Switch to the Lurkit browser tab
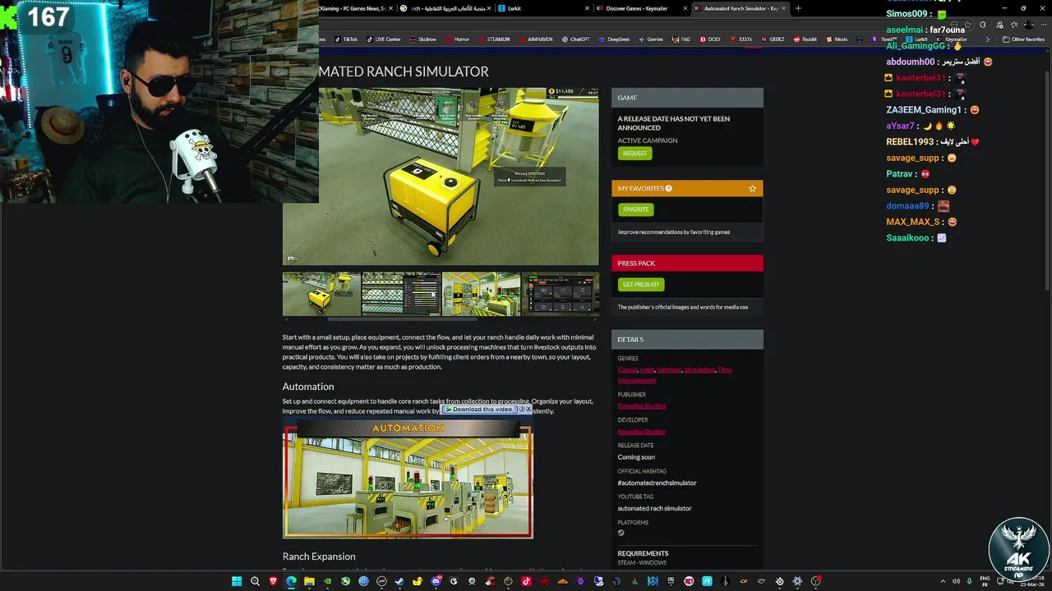The width and height of the screenshot is (1052, 591). pyautogui.click(x=542, y=8)
